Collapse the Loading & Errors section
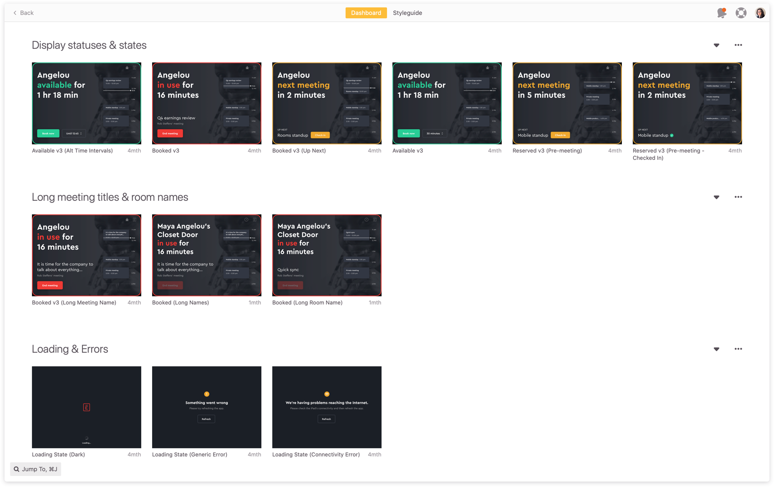774x487 pixels. (x=717, y=349)
